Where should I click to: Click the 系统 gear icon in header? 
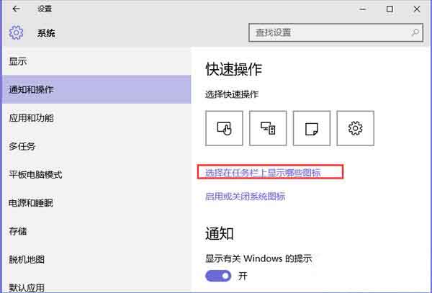point(17,33)
